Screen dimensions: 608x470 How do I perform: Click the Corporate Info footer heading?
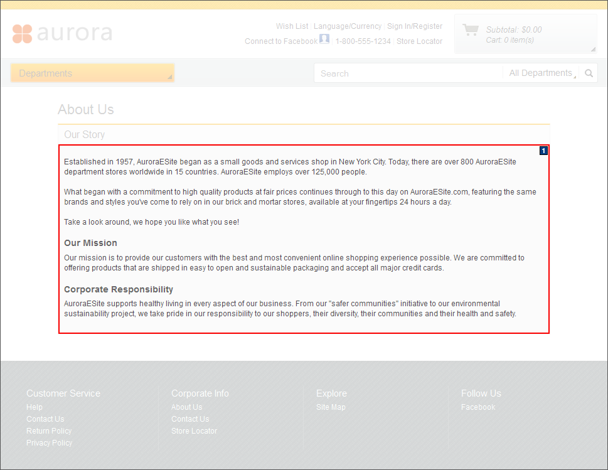200,393
